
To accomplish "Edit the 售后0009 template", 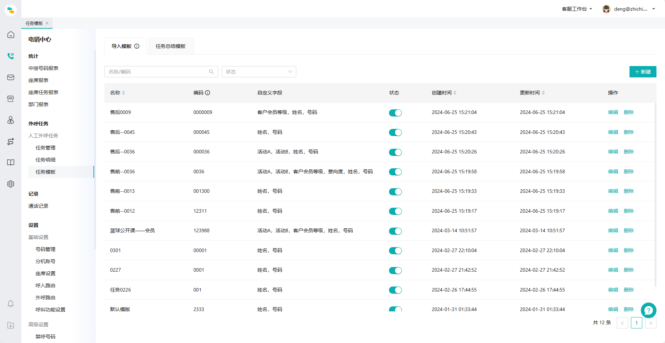I will [613, 112].
